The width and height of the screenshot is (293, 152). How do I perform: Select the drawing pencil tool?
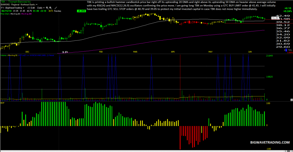coord(56,8)
